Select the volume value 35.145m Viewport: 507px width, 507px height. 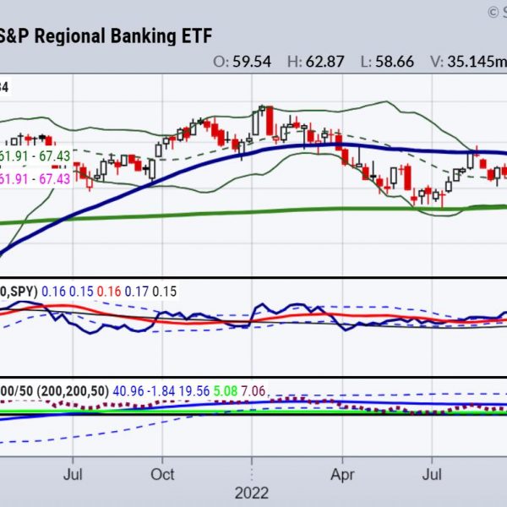coord(477,62)
